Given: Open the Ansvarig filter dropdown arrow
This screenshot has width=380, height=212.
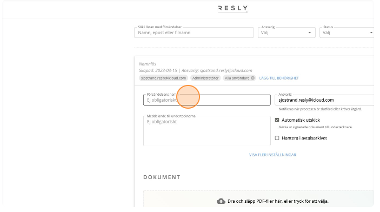Looking at the screenshot, I should 310,32.
